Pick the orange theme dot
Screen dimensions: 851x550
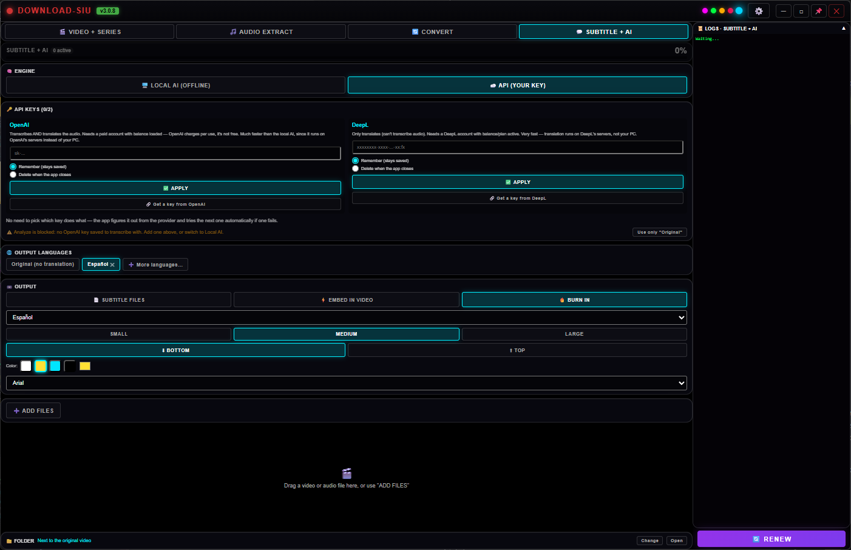point(722,11)
